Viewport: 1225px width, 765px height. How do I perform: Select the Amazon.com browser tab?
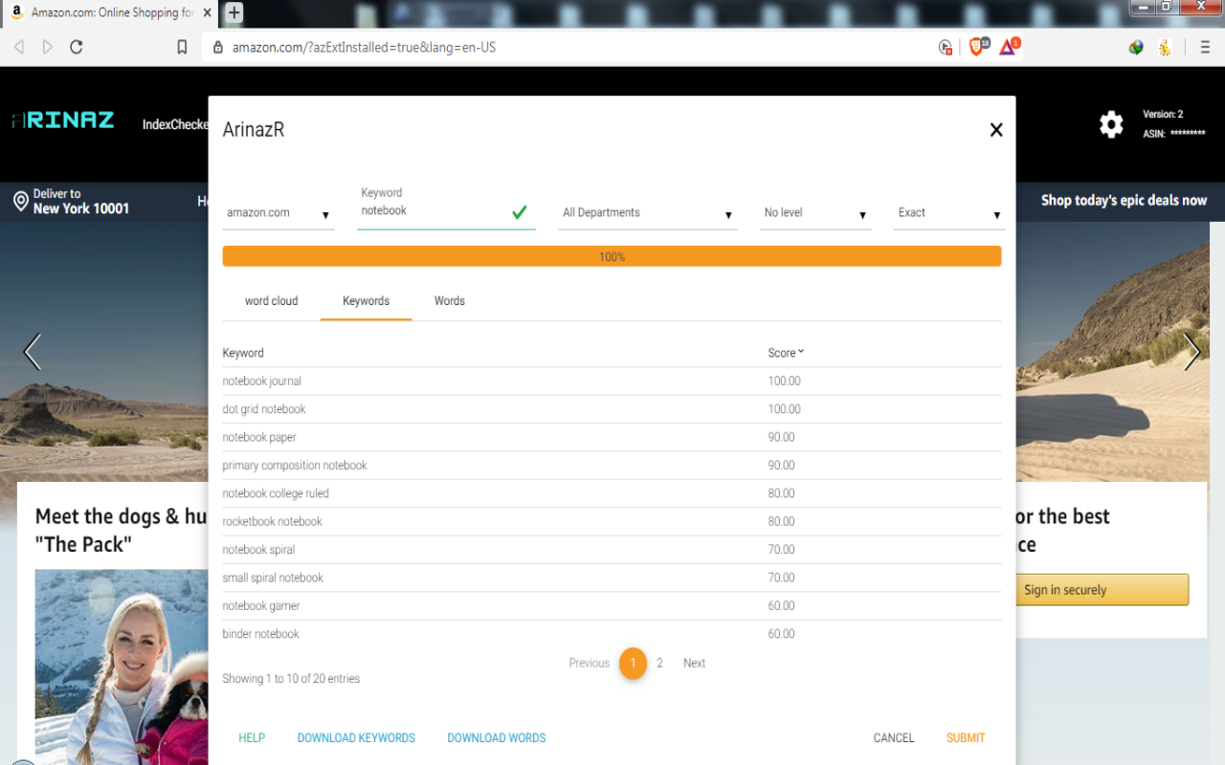(x=110, y=12)
